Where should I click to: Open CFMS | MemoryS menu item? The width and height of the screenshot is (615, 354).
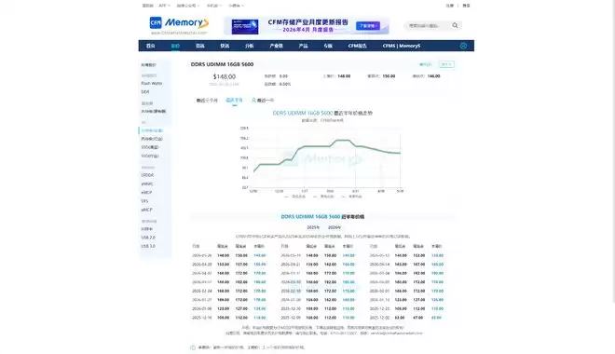click(x=402, y=46)
